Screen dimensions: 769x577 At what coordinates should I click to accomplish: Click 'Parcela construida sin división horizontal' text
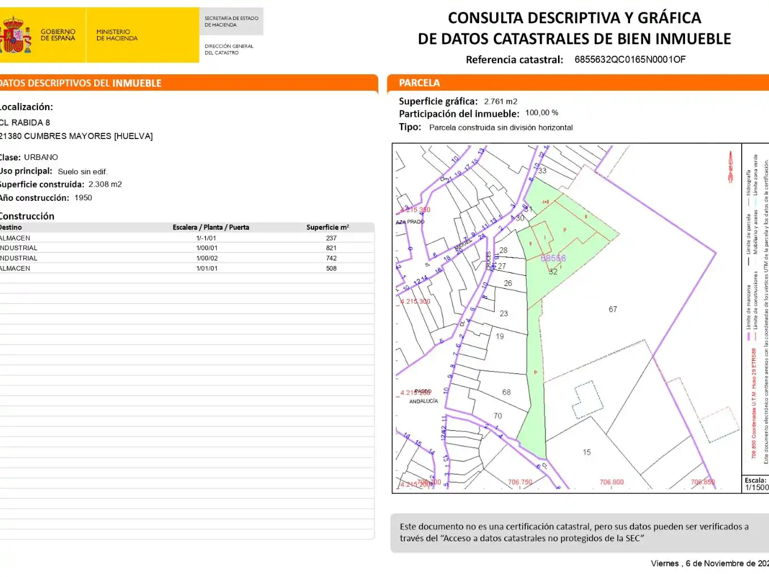[x=501, y=128]
